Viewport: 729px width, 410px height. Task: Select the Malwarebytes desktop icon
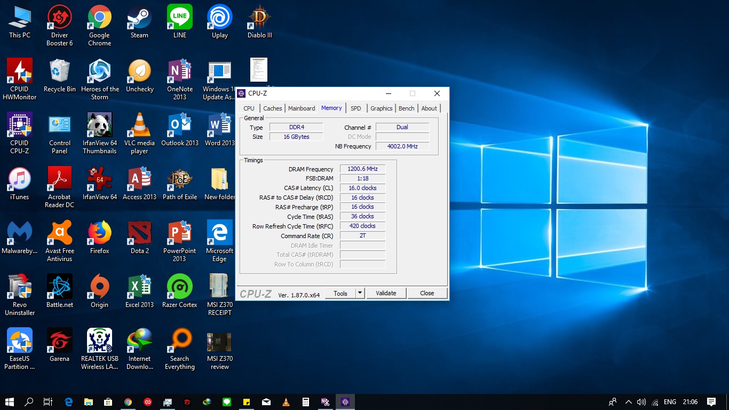click(20, 238)
